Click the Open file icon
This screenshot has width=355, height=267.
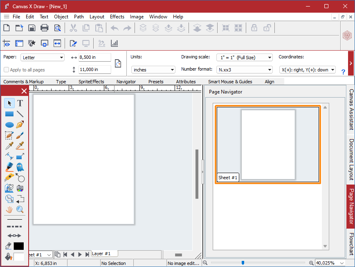coord(19,28)
